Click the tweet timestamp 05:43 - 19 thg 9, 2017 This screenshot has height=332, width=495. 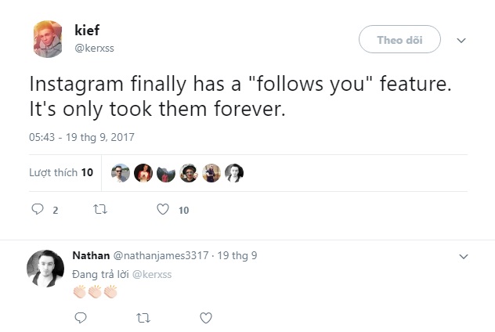[81, 137]
